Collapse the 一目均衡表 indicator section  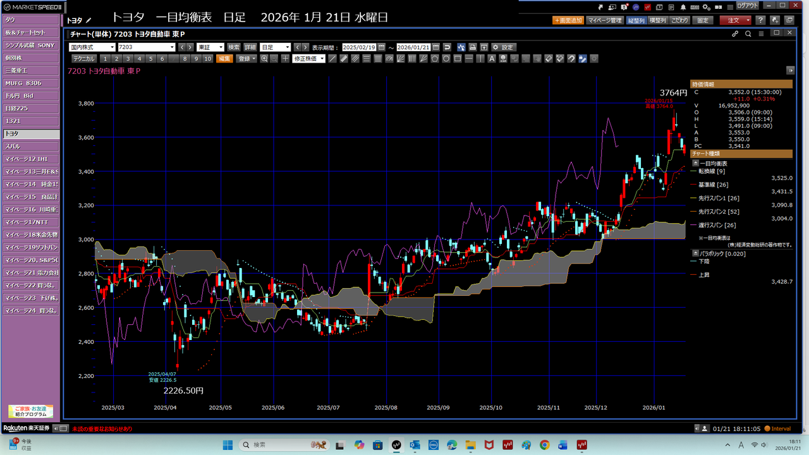pos(696,163)
